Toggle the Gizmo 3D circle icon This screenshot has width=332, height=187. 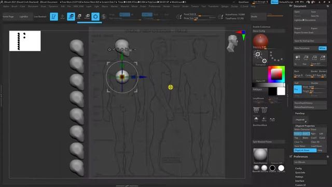click(95, 17)
